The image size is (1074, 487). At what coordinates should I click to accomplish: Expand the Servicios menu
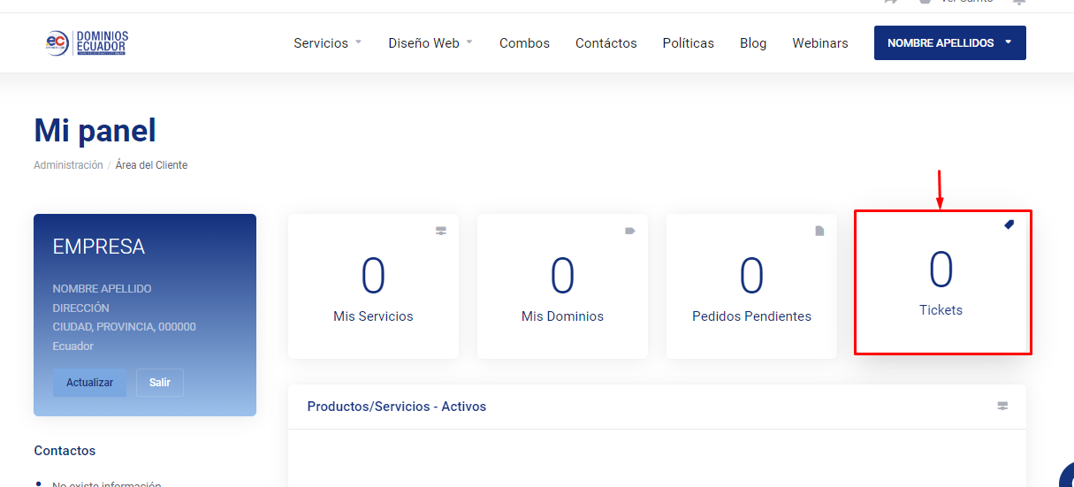point(328,42)
